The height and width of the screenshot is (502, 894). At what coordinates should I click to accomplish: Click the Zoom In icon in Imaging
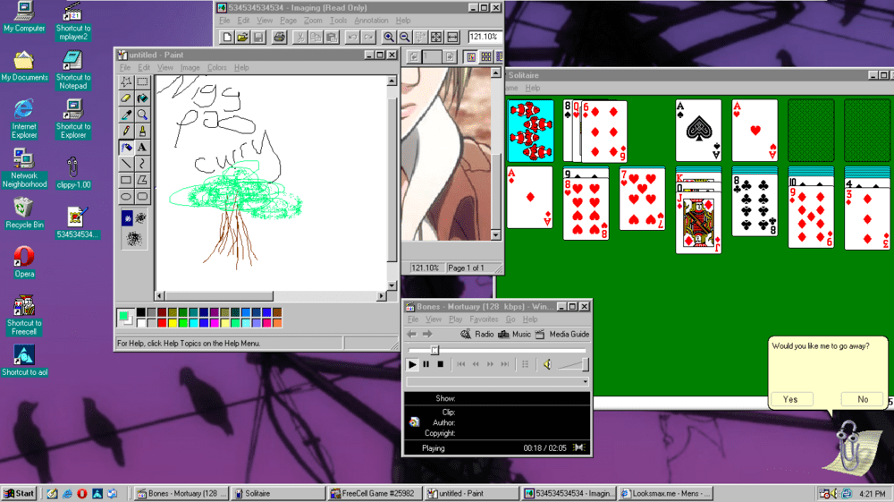click(389, 37)
